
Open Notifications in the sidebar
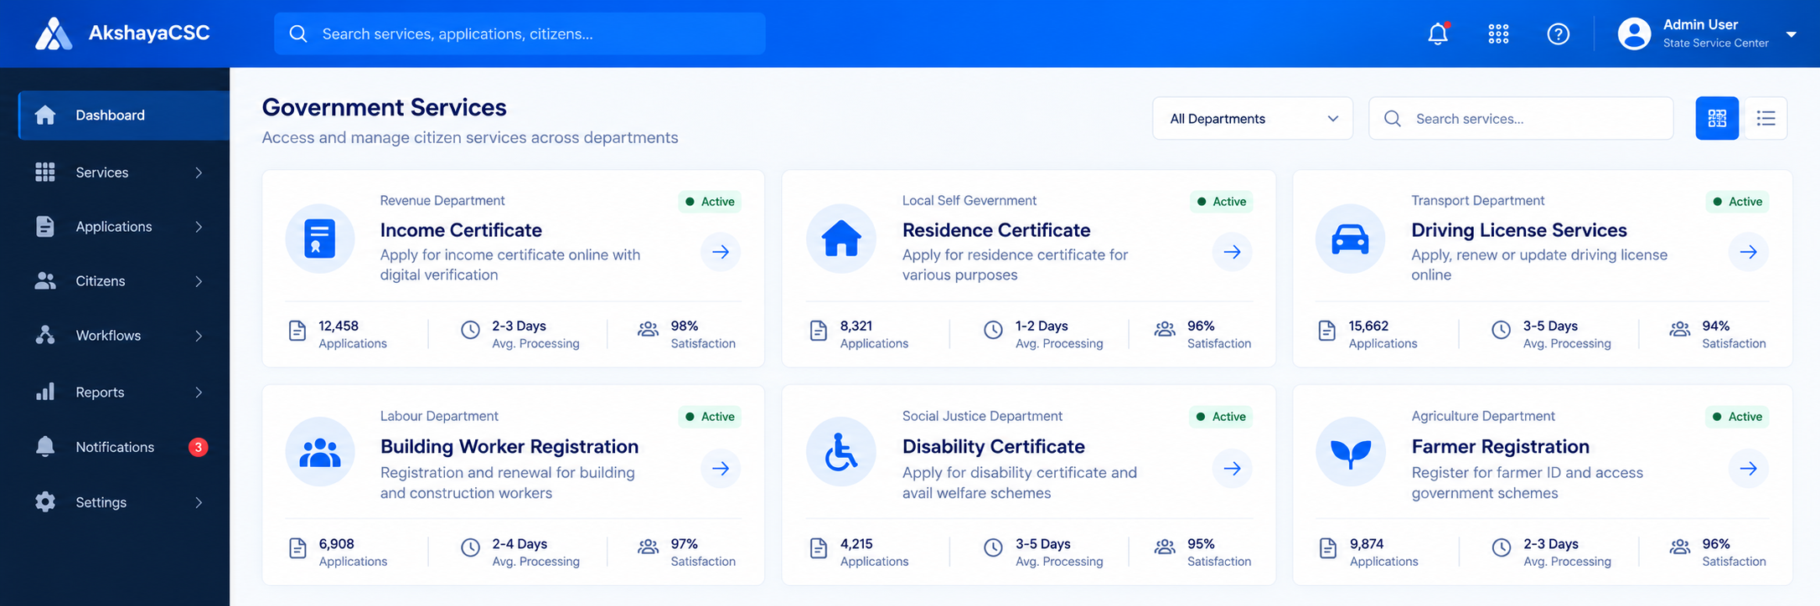pos(124,447)
